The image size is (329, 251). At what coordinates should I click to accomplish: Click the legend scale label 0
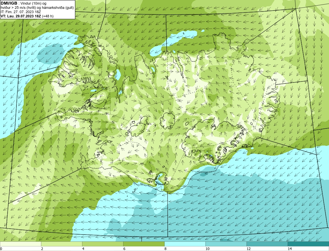click(1, 249)
